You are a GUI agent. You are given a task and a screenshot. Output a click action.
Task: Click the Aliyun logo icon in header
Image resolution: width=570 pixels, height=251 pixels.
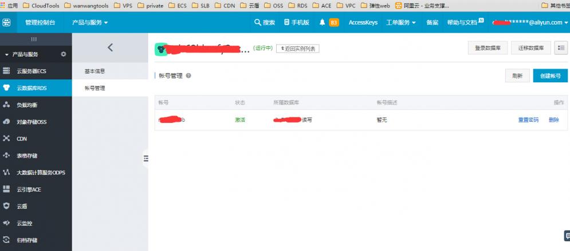pyautogui.click(x=7, y=22)
